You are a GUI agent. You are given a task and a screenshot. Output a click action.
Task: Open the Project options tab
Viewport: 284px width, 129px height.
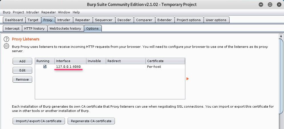click(x=189, y=20)
